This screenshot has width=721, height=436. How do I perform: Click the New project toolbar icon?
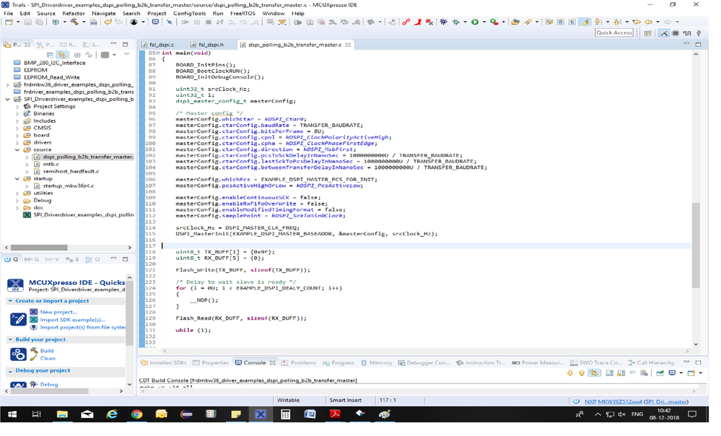click(9, 22)
